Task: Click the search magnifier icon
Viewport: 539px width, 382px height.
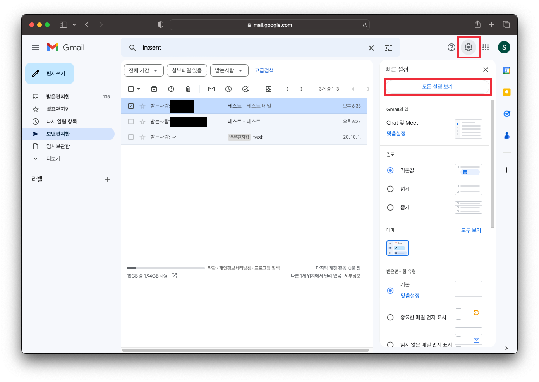Action: tap(132, 48)
